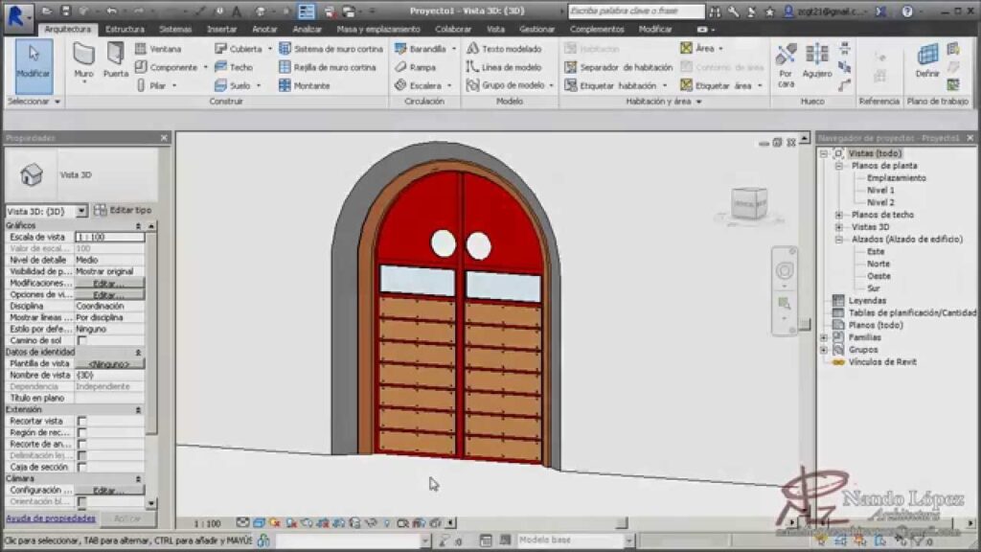981x552 pixels.
Task: Click the Escala de vista field
Action: pos(109,237)
